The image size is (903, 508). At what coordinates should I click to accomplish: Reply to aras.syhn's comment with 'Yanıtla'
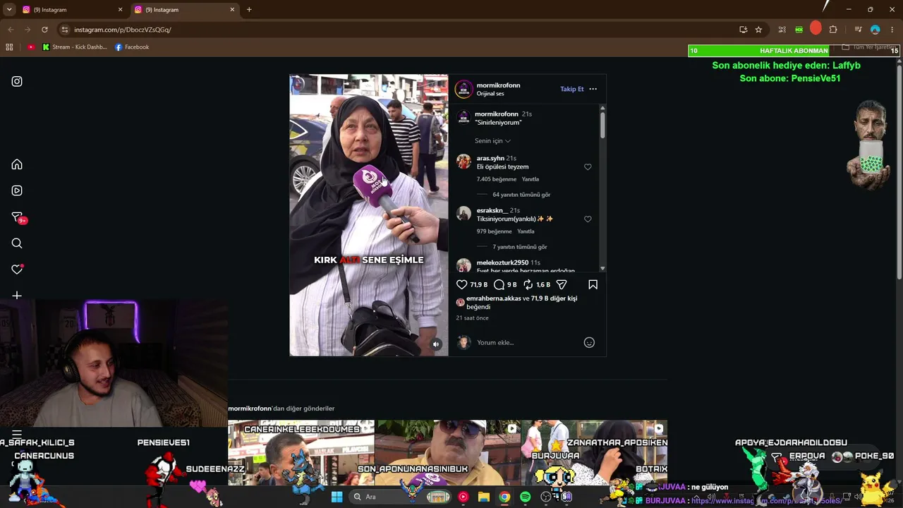pos(530,179)
